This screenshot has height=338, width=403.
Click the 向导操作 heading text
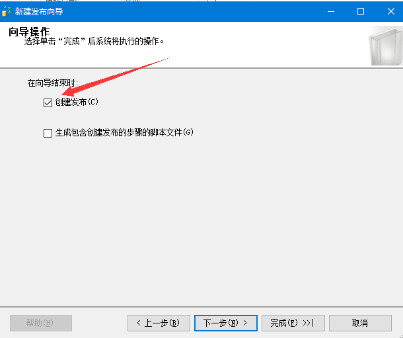point(29,32)
